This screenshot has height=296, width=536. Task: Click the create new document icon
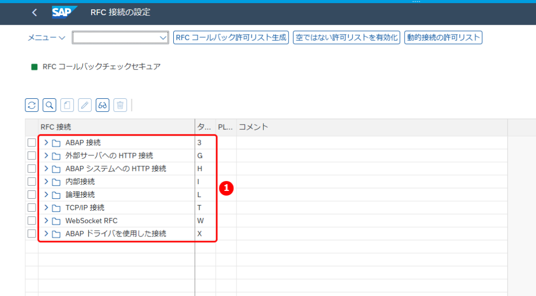[67, 105]
